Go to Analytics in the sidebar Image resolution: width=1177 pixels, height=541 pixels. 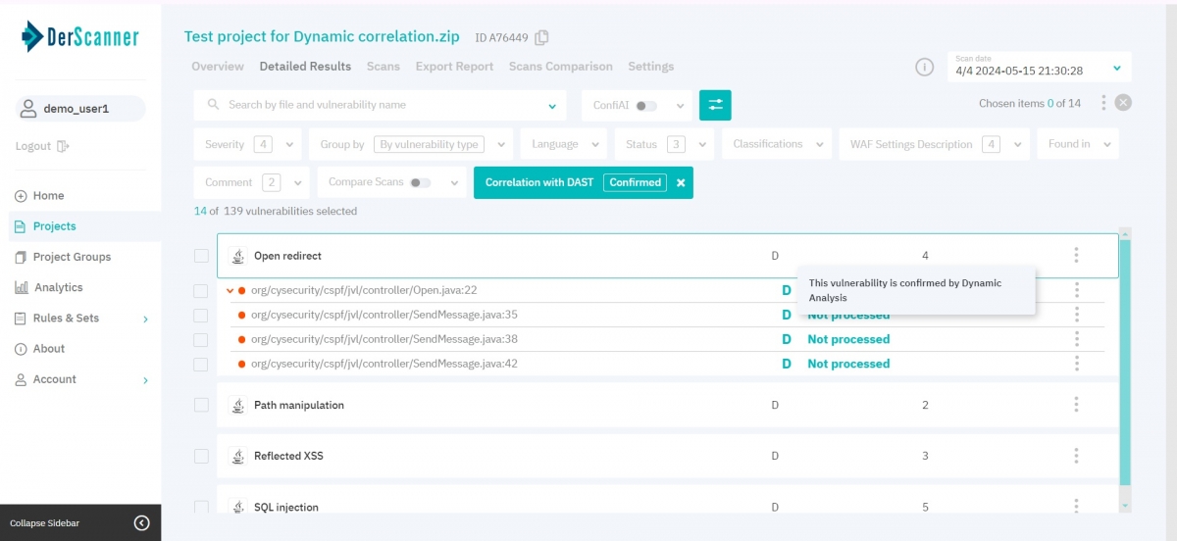coord(58,287)
